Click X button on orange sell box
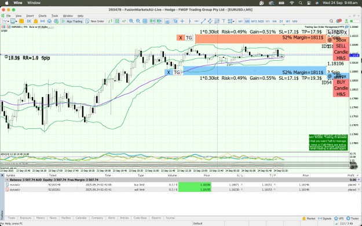Viewport: 362px width, 226px height. [x=181, y=38]
